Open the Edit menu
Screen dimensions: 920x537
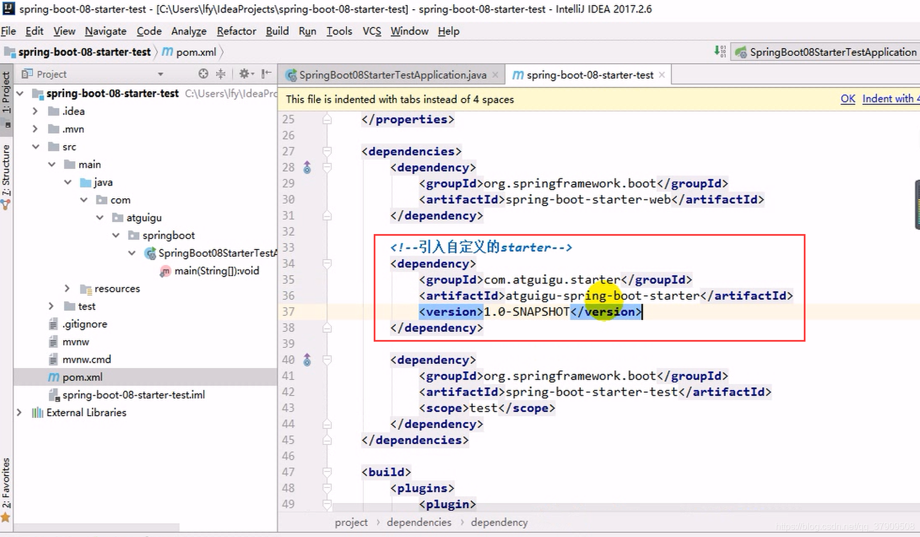tap(34, 31)
